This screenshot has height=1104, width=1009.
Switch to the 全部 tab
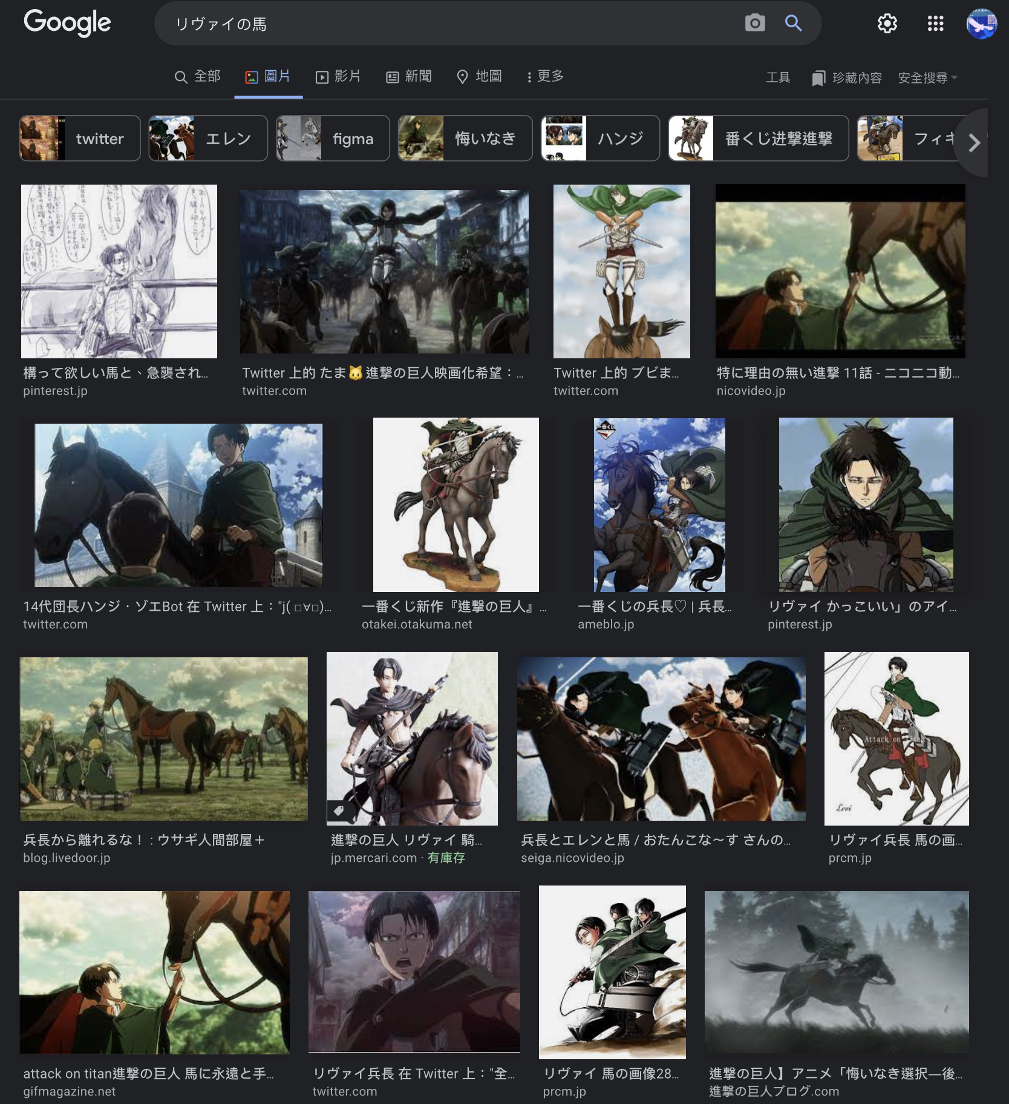click(x=197, y=76)
